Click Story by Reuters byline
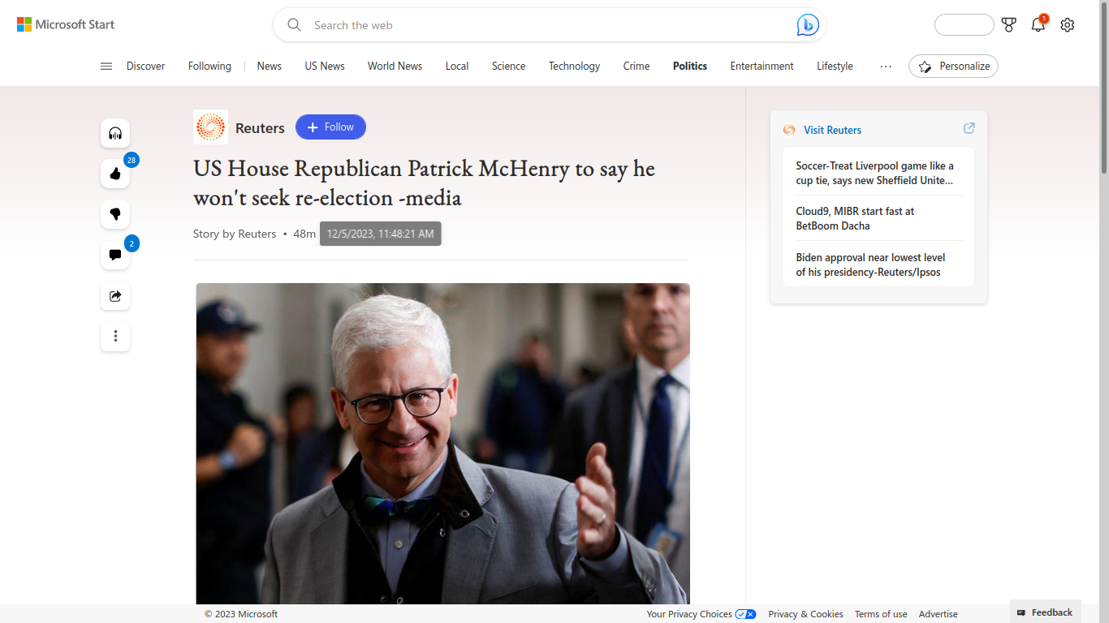 tap(235, 234)
